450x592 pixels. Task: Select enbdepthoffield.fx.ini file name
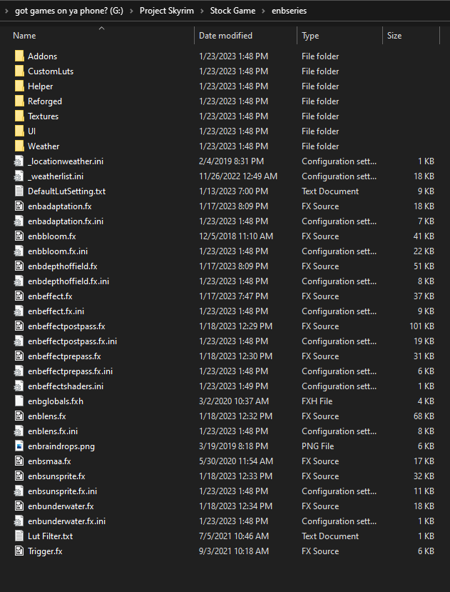coord(68,281)
